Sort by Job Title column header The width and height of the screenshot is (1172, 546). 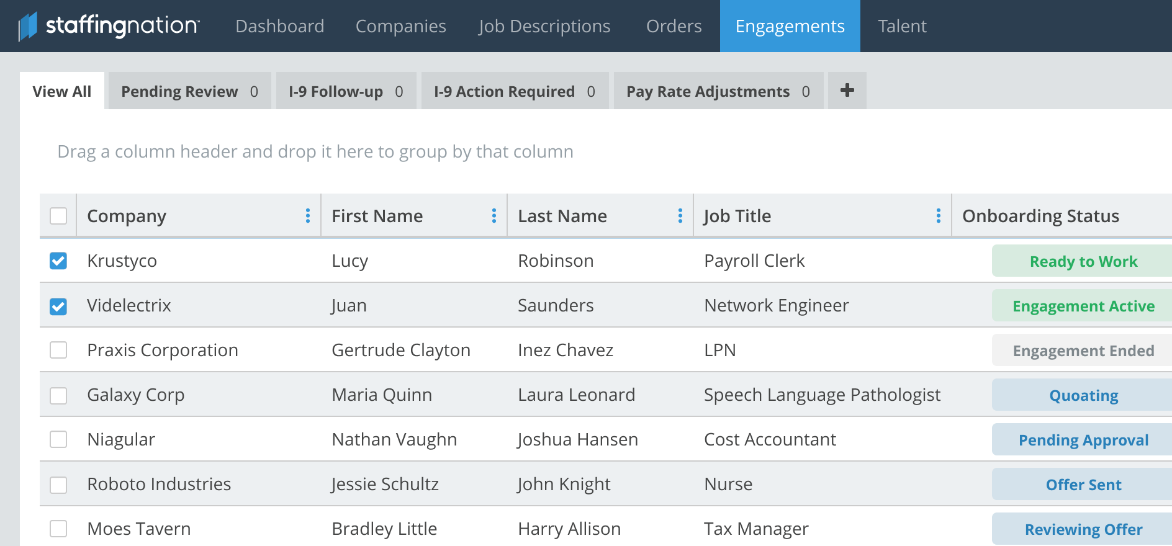(737, 216)
